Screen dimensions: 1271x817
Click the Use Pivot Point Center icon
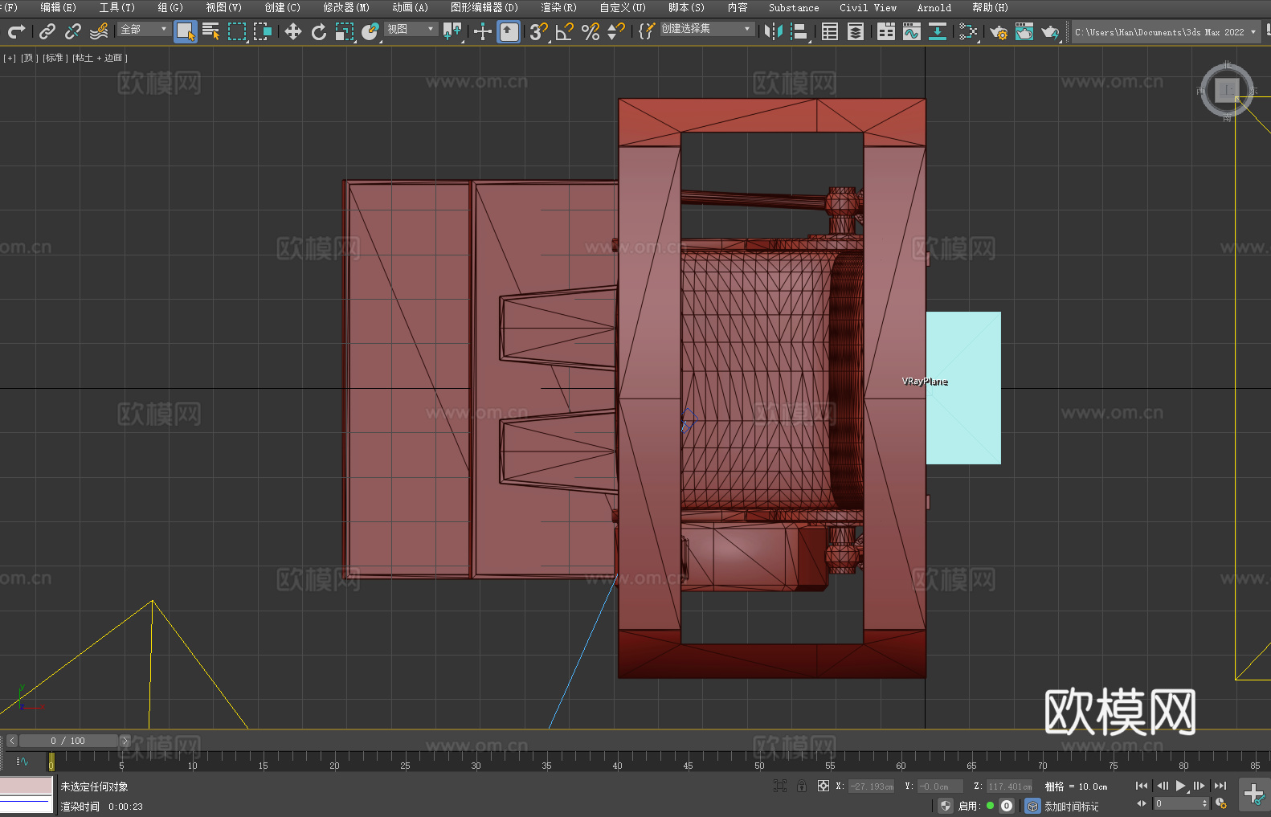452,31
